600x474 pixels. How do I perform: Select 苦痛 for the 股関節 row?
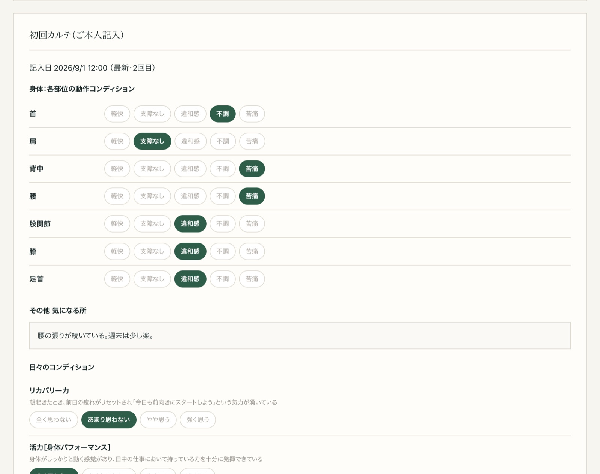[x=252, y=224]
